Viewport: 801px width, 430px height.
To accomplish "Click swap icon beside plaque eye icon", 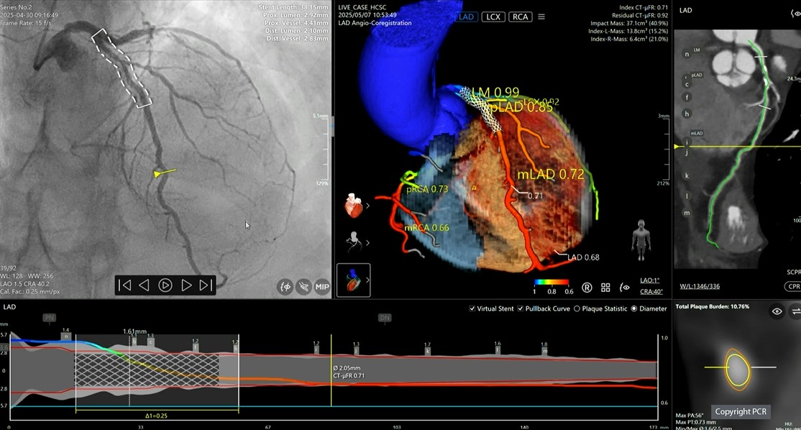I will click(795, 311).
